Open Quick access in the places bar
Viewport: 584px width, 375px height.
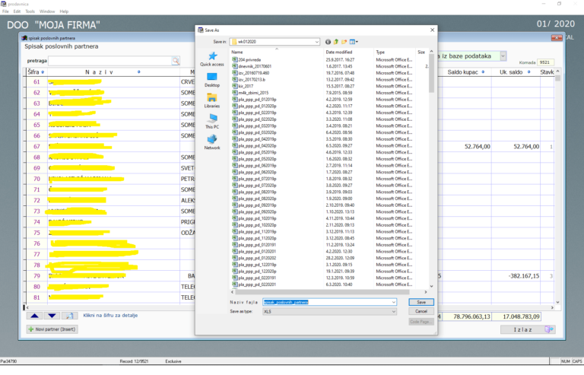click(212, 59)
